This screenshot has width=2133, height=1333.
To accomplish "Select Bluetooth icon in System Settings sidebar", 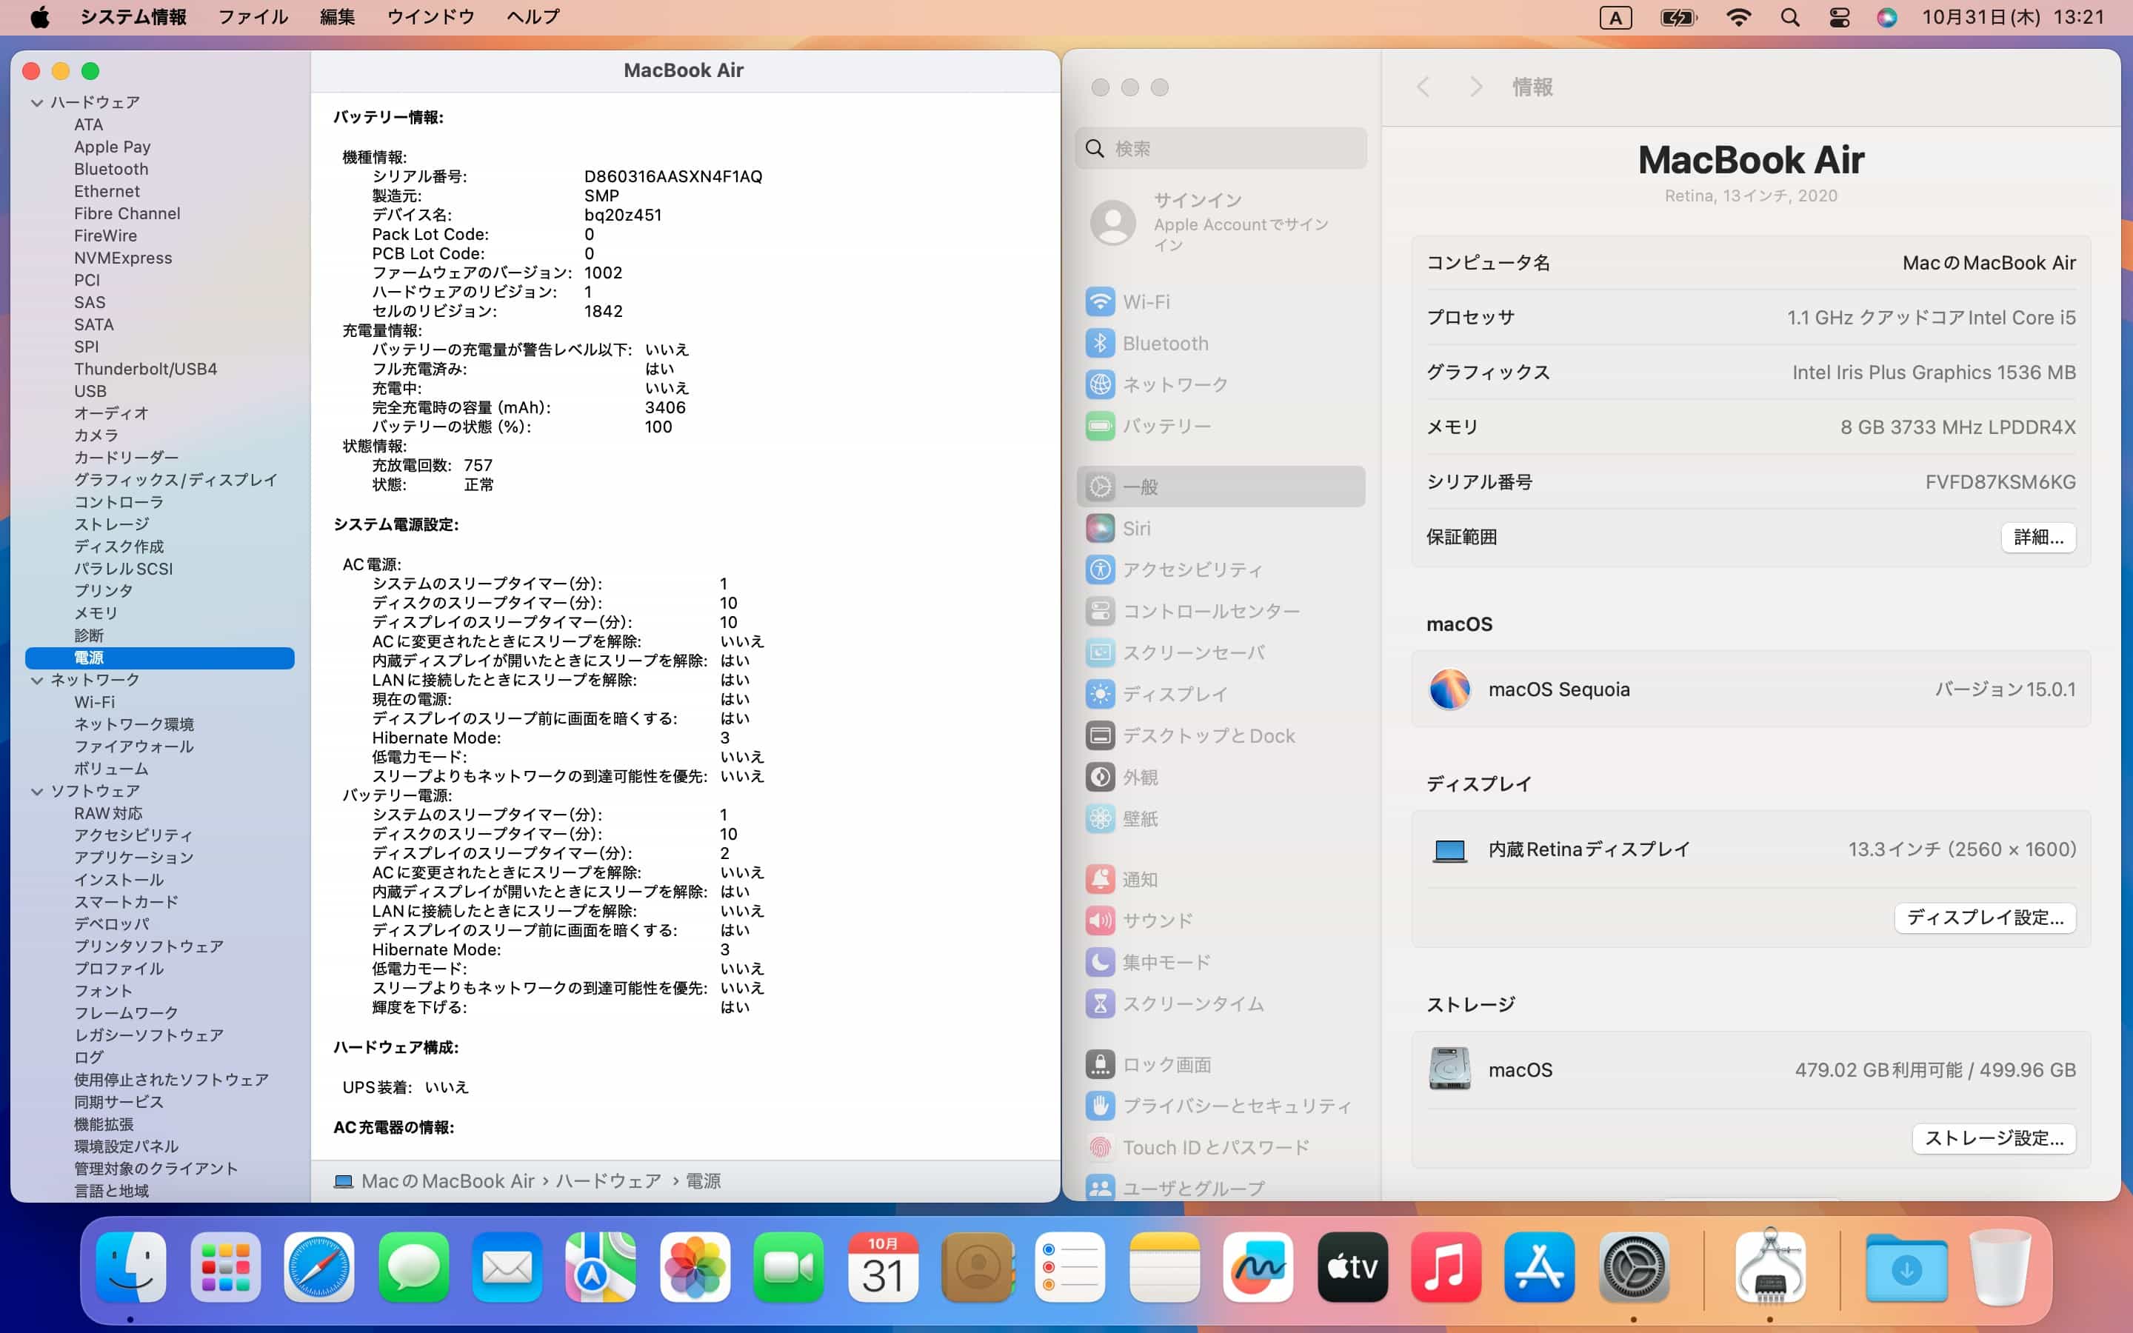I will (1100, 343).
